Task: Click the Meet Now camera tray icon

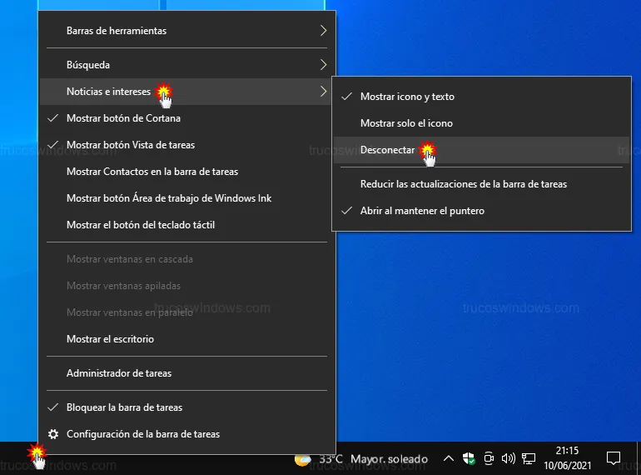Action: click(x=489, y=458)
